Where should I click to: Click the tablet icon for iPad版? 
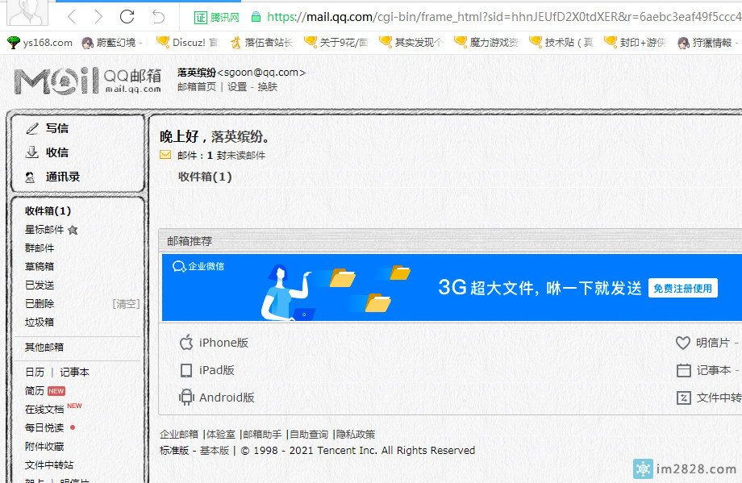coord(186,370)
